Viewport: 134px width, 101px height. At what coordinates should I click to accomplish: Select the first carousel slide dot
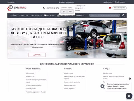pos(64,56)
